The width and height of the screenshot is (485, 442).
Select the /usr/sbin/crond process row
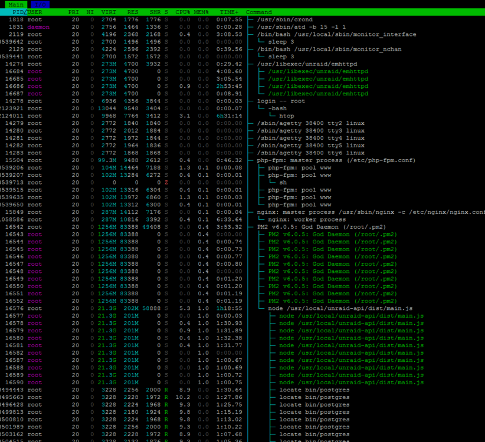(242, 19)
